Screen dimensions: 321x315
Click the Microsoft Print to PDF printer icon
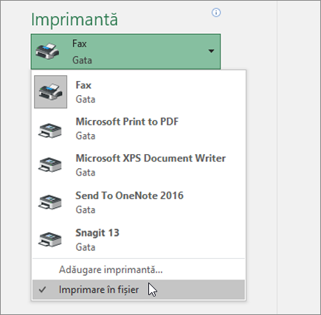[x=50, y=130]
